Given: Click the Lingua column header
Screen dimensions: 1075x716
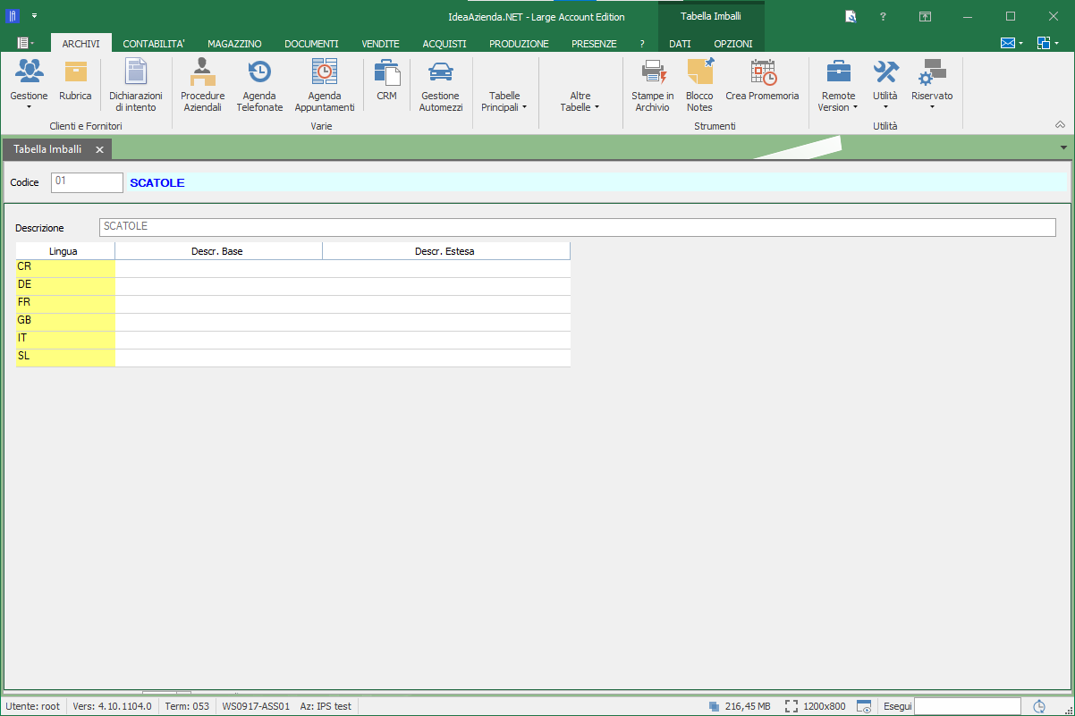Looking at the screenshot, I should coord(63,251).
